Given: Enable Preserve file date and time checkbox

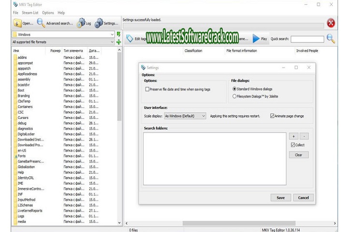Looking at the screenshot, I should pyautogui.click(x=147, y=89).
